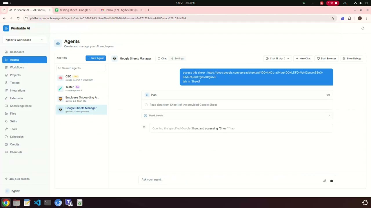Click the Channels sidebar icon
Viewport: 371px width, 208px height.
pyautogui.click(x=6, y=152)
